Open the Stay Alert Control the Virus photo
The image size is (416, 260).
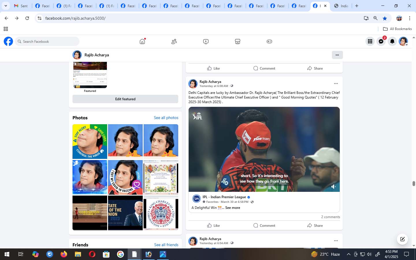pos(90,142)
